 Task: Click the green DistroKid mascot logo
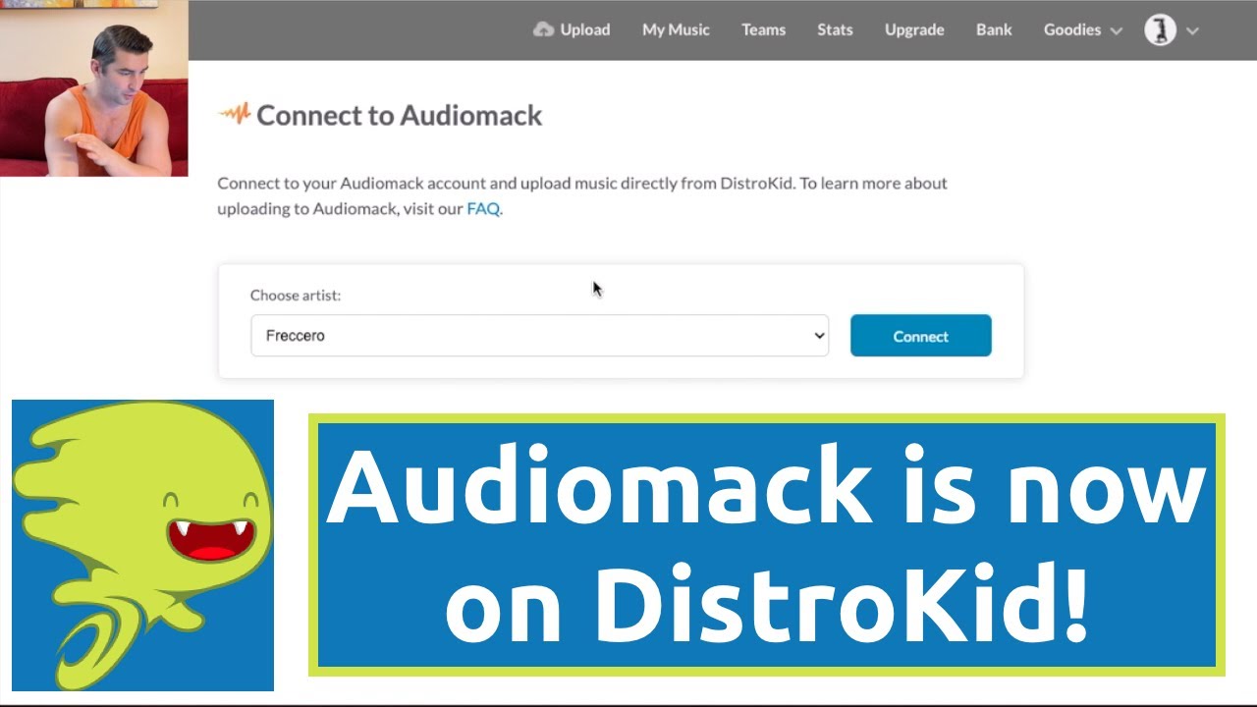pos(142,545)
